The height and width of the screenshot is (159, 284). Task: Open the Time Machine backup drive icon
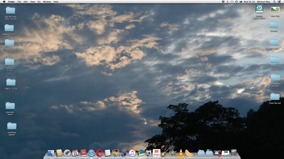pos(259,9)
